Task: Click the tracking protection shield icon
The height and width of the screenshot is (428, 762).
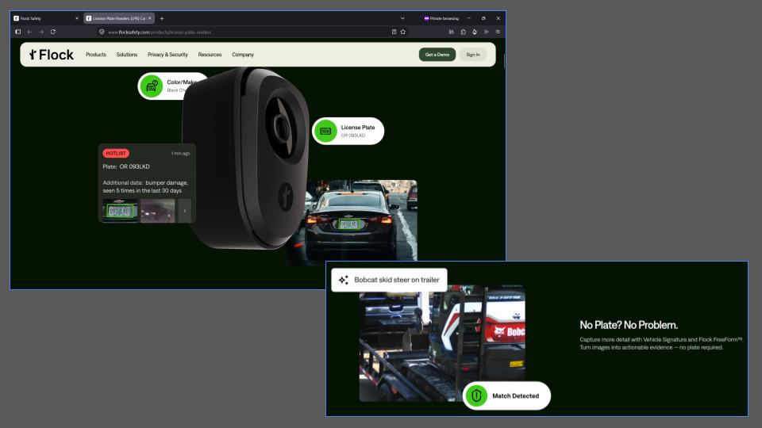Action: 102,32
